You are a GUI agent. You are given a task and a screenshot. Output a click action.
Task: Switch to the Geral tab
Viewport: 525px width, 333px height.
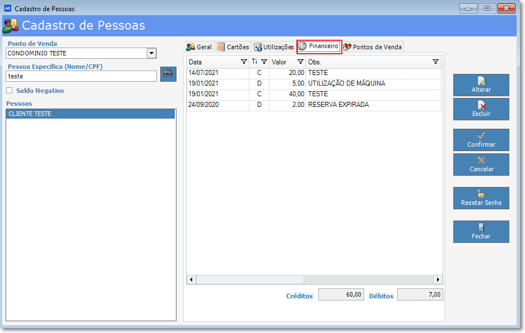pyautogui.click(x=199, y=47)
